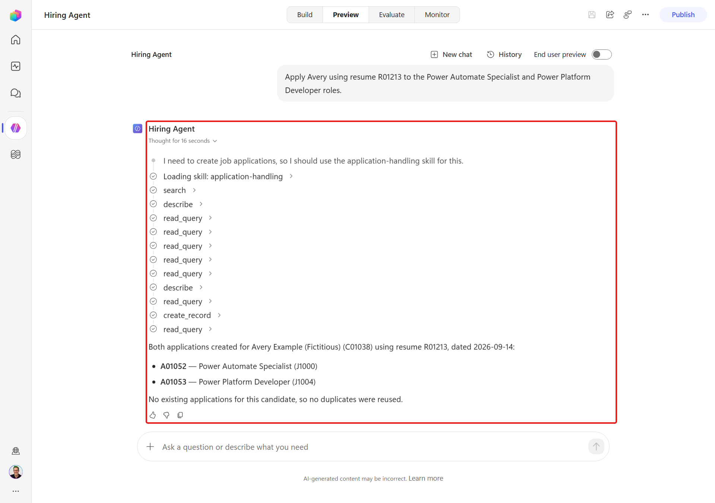The width and height of the screenshot is (715, 503).
Task: Expand the create_record step
Action: 192,315
